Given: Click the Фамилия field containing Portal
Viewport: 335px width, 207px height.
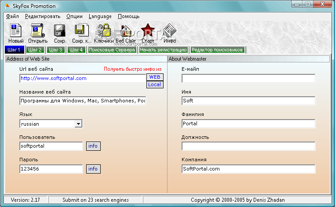Looking at the screenshot, I should [248, 123].
